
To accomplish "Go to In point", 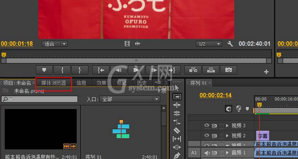I will coord(101,70).
